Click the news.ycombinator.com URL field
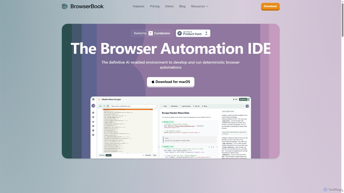The image size is (344, 193). [133, 106]
